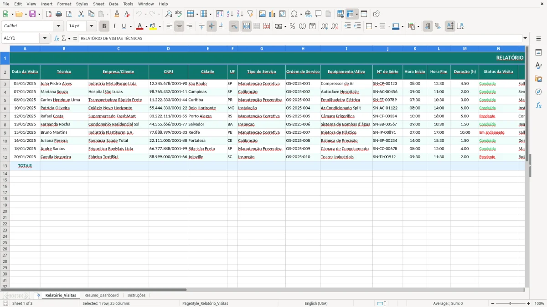
Task: Click the Clear Direct Formatting icon
Action: point(127,14)
